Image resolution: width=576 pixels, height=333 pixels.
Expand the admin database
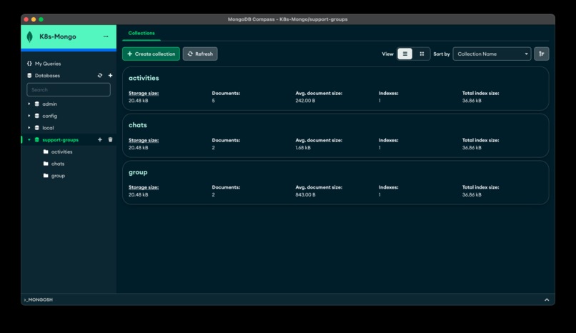point(29,104)
